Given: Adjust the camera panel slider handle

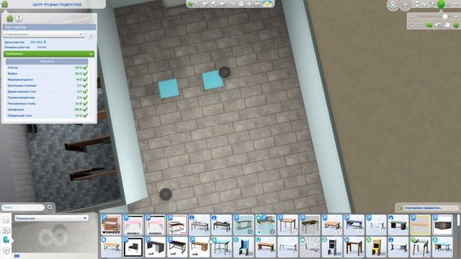Looking at the screenshot, I should [445, 17].
